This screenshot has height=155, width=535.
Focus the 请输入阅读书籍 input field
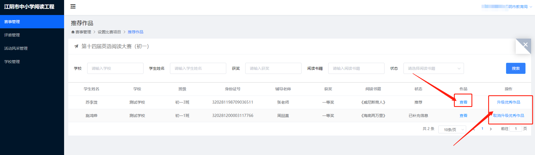pos(356,68)
